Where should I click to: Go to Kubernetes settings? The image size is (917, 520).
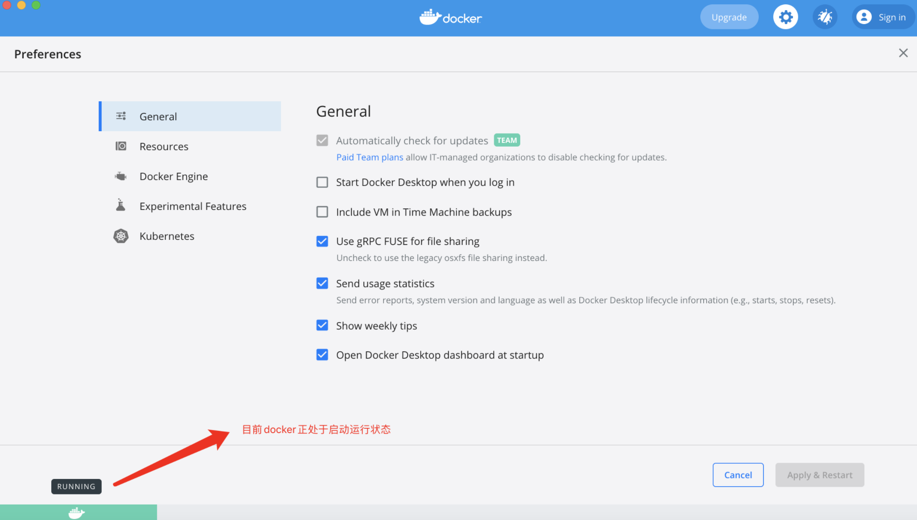click(190, 236)
